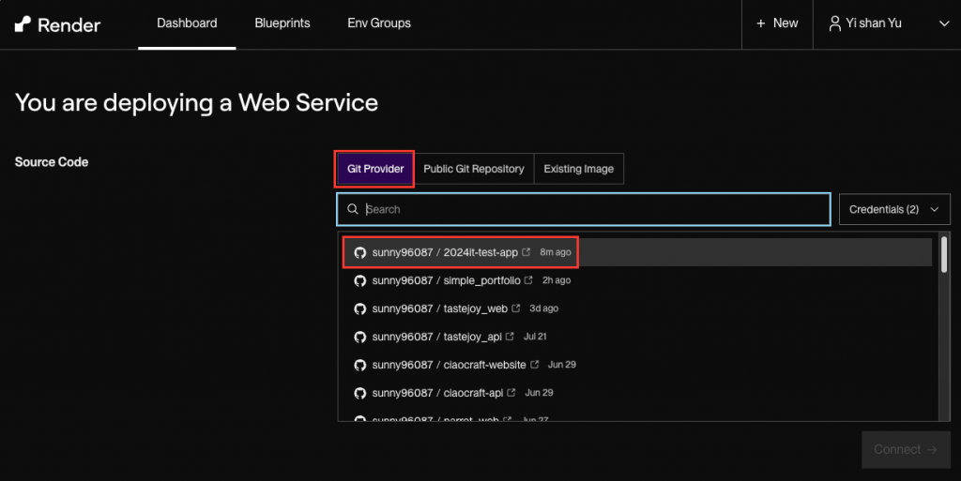Go to the Blueprints tab
This screenshot has width=961, height=481.
282,23
